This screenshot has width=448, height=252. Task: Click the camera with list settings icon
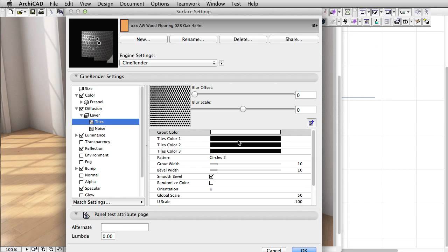[x=397, y=22]
